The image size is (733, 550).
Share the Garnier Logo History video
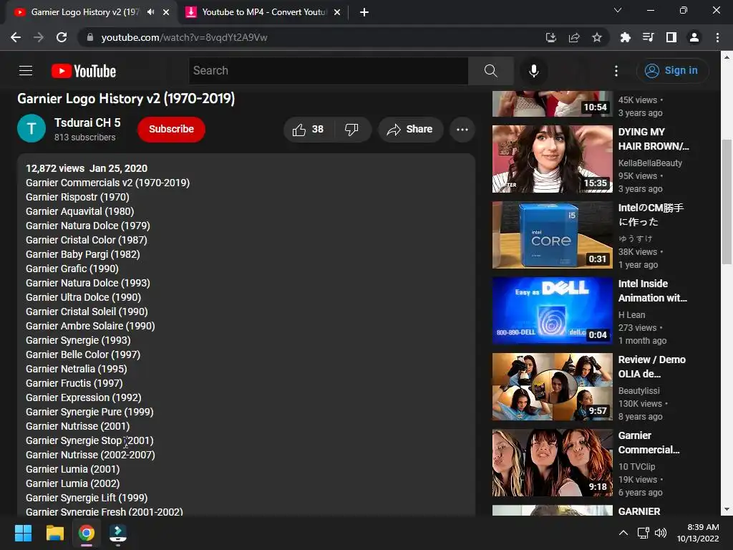[410, 130]
